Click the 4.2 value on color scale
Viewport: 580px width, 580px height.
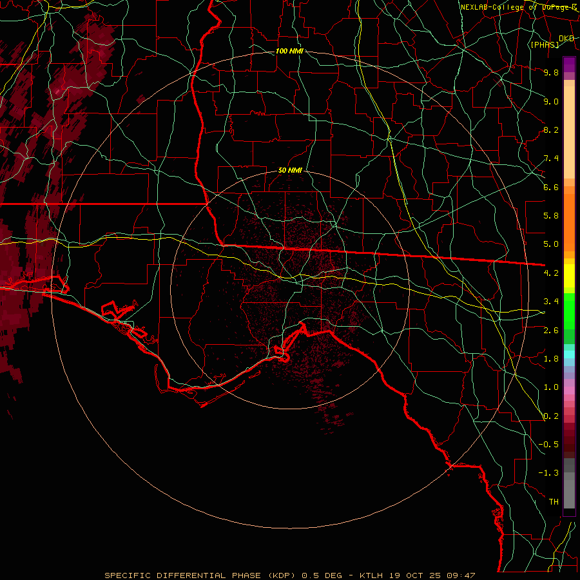[551, 273]
